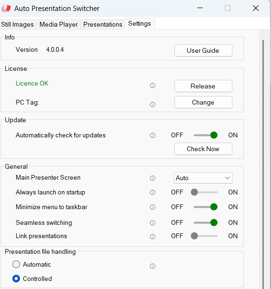Show info for Main Presenter Screen

[x=152, y=178]
